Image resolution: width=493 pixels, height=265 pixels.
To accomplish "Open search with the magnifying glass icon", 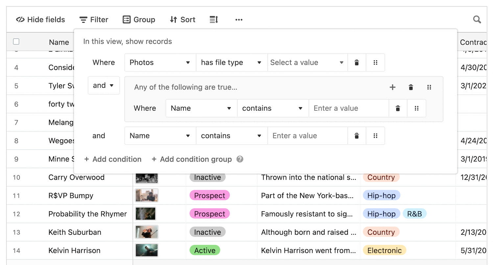I will (x=477, y=19).
